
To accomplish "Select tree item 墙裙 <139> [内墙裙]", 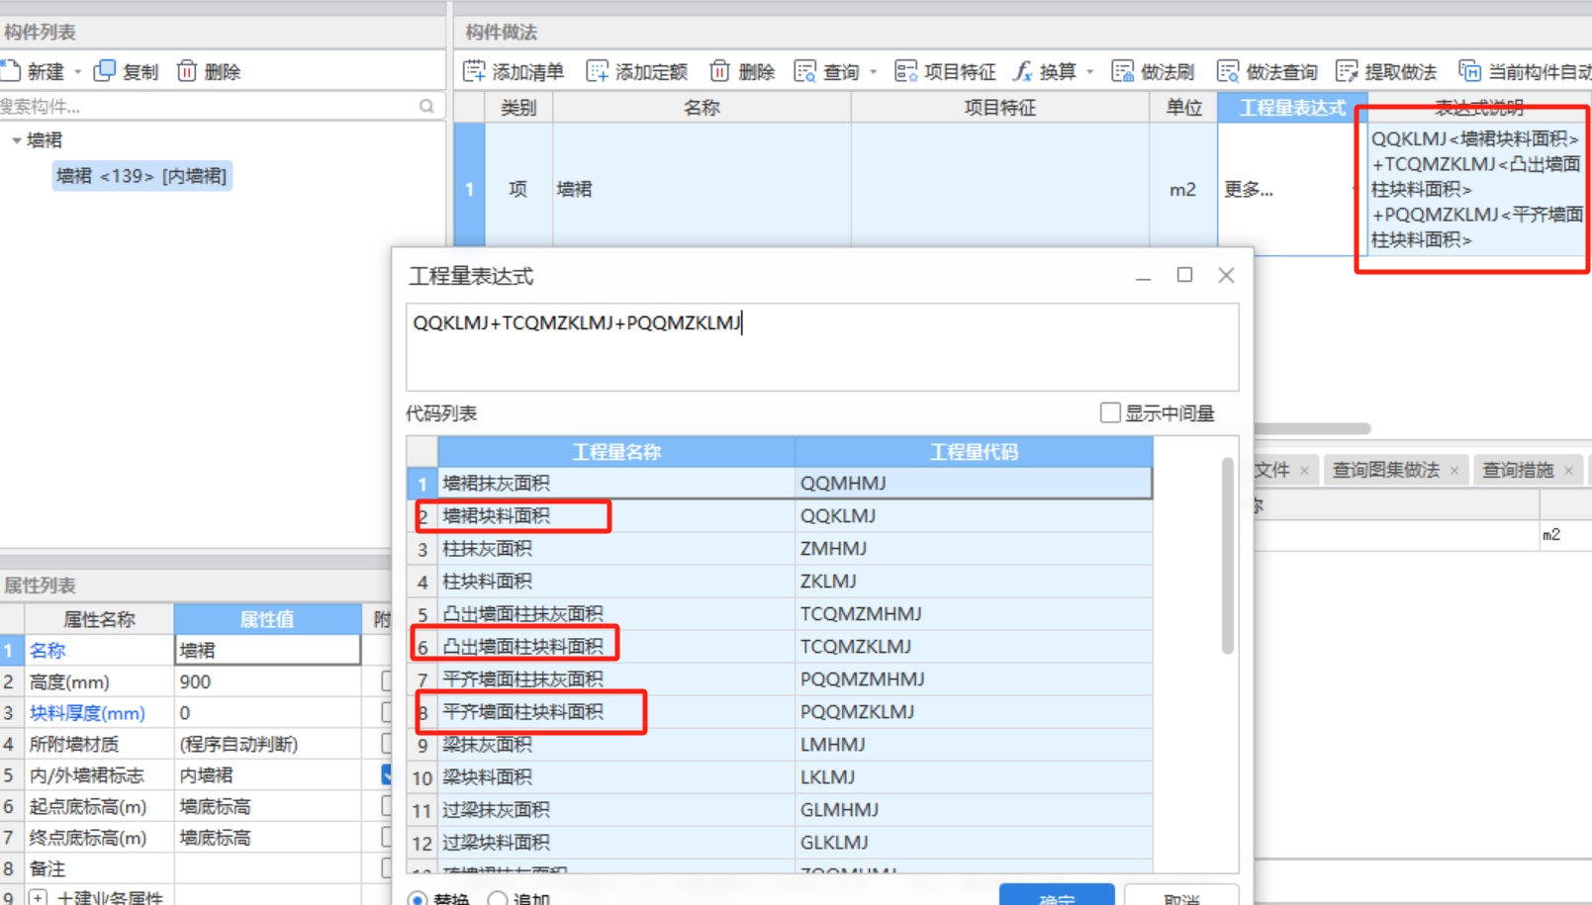I will [141, 176].
